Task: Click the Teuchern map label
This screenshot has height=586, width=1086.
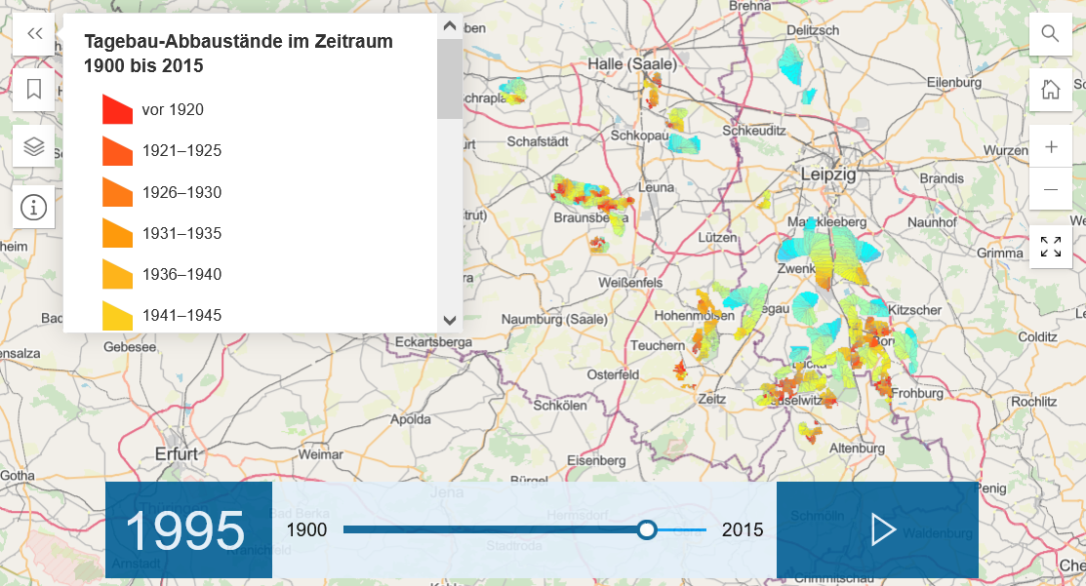Action: point(658,344)
